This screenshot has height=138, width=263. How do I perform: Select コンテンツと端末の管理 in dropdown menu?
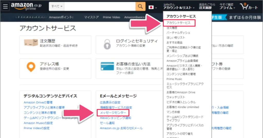pyautogui.click(x=181, y=74)
